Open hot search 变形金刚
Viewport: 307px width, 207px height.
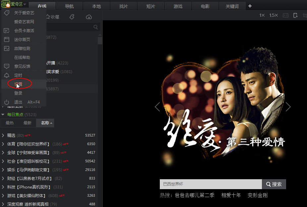click(x=258, y=195)
